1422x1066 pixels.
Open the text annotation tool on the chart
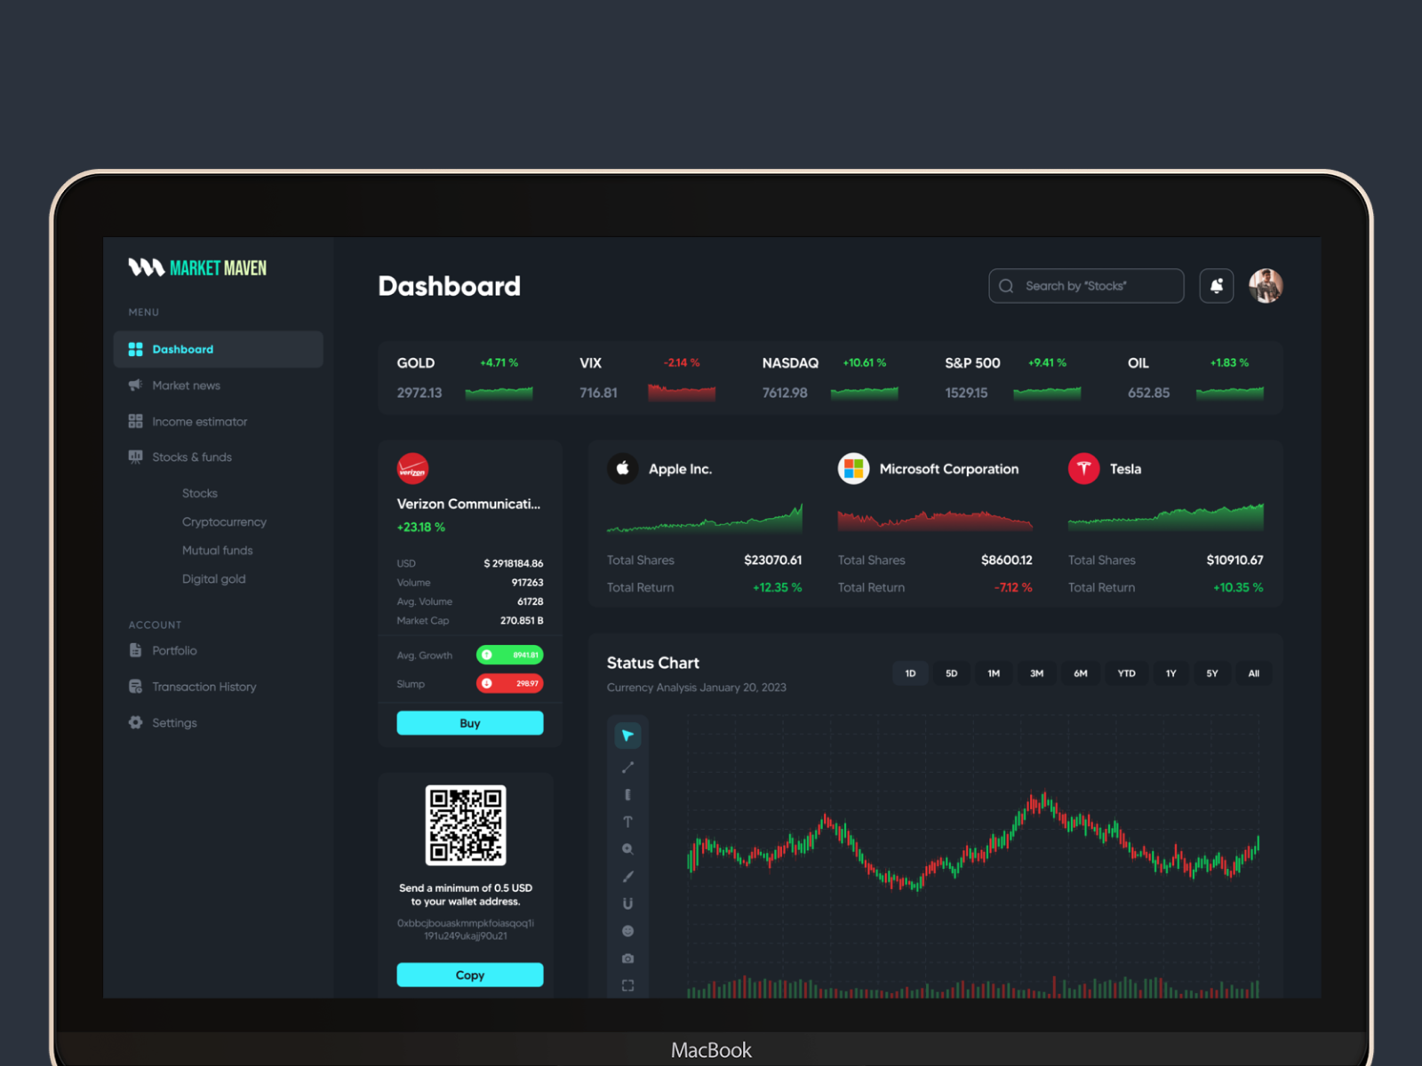click(627, 822)
